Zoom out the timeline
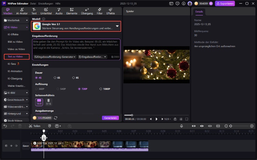This screenshot has width=257, height=160. pyautogui.click(x=226, y=126)
